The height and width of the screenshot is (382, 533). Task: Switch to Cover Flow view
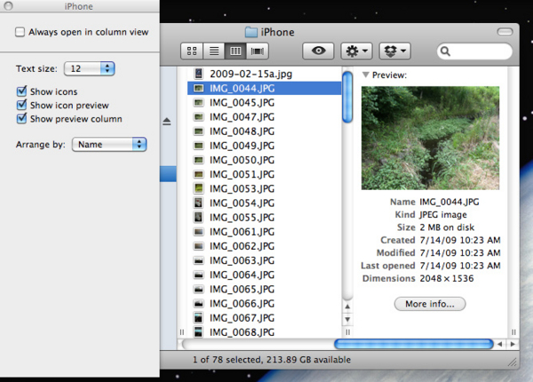click(258, 51)
